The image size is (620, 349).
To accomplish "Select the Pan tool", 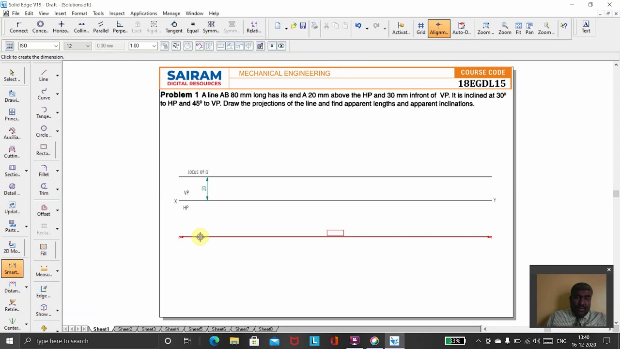I will click(529, 28).
